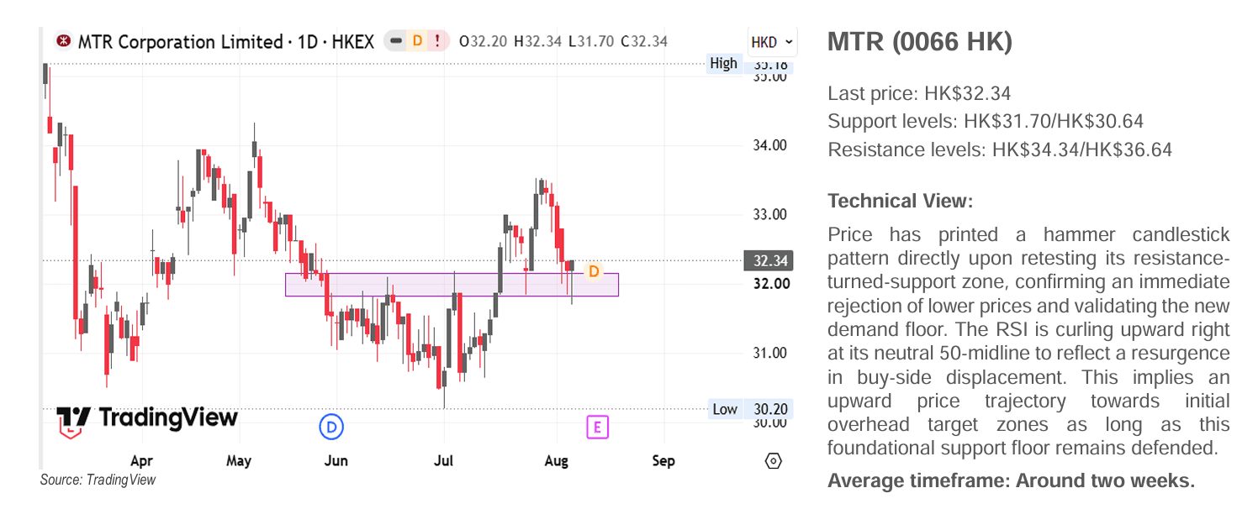Image resolution: width=1258 pixels, height=509 pixels.
Task: Click the Jun label on time axis
Action: [x=336, y=460]
